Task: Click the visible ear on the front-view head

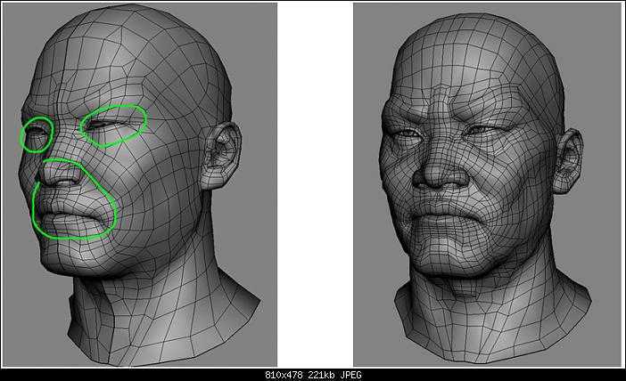Action: click(x=569, y=160)
